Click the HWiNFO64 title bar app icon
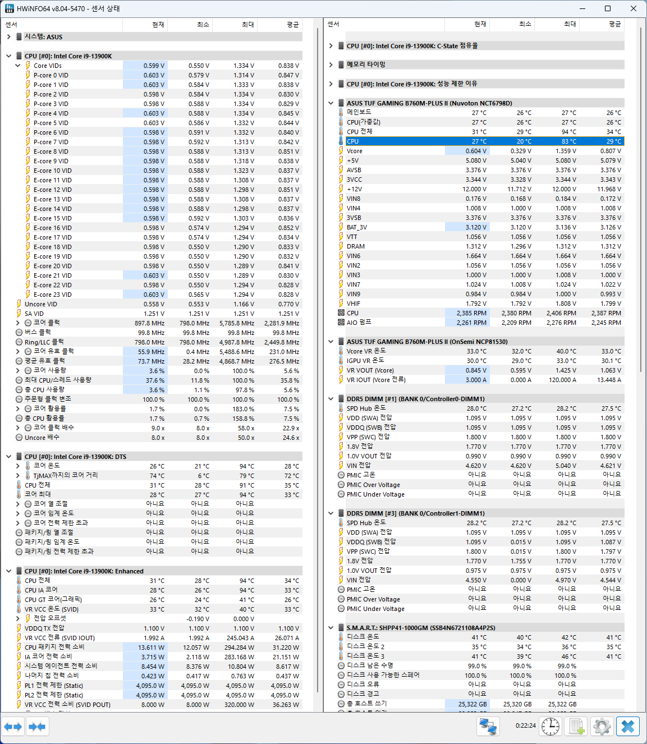Screen dimensions: 647x744 pos(8,8)
